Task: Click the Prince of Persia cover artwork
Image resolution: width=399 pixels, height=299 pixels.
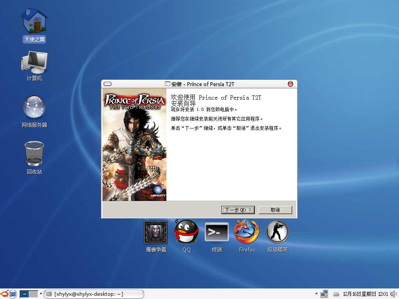Action: tap(134, 145)
